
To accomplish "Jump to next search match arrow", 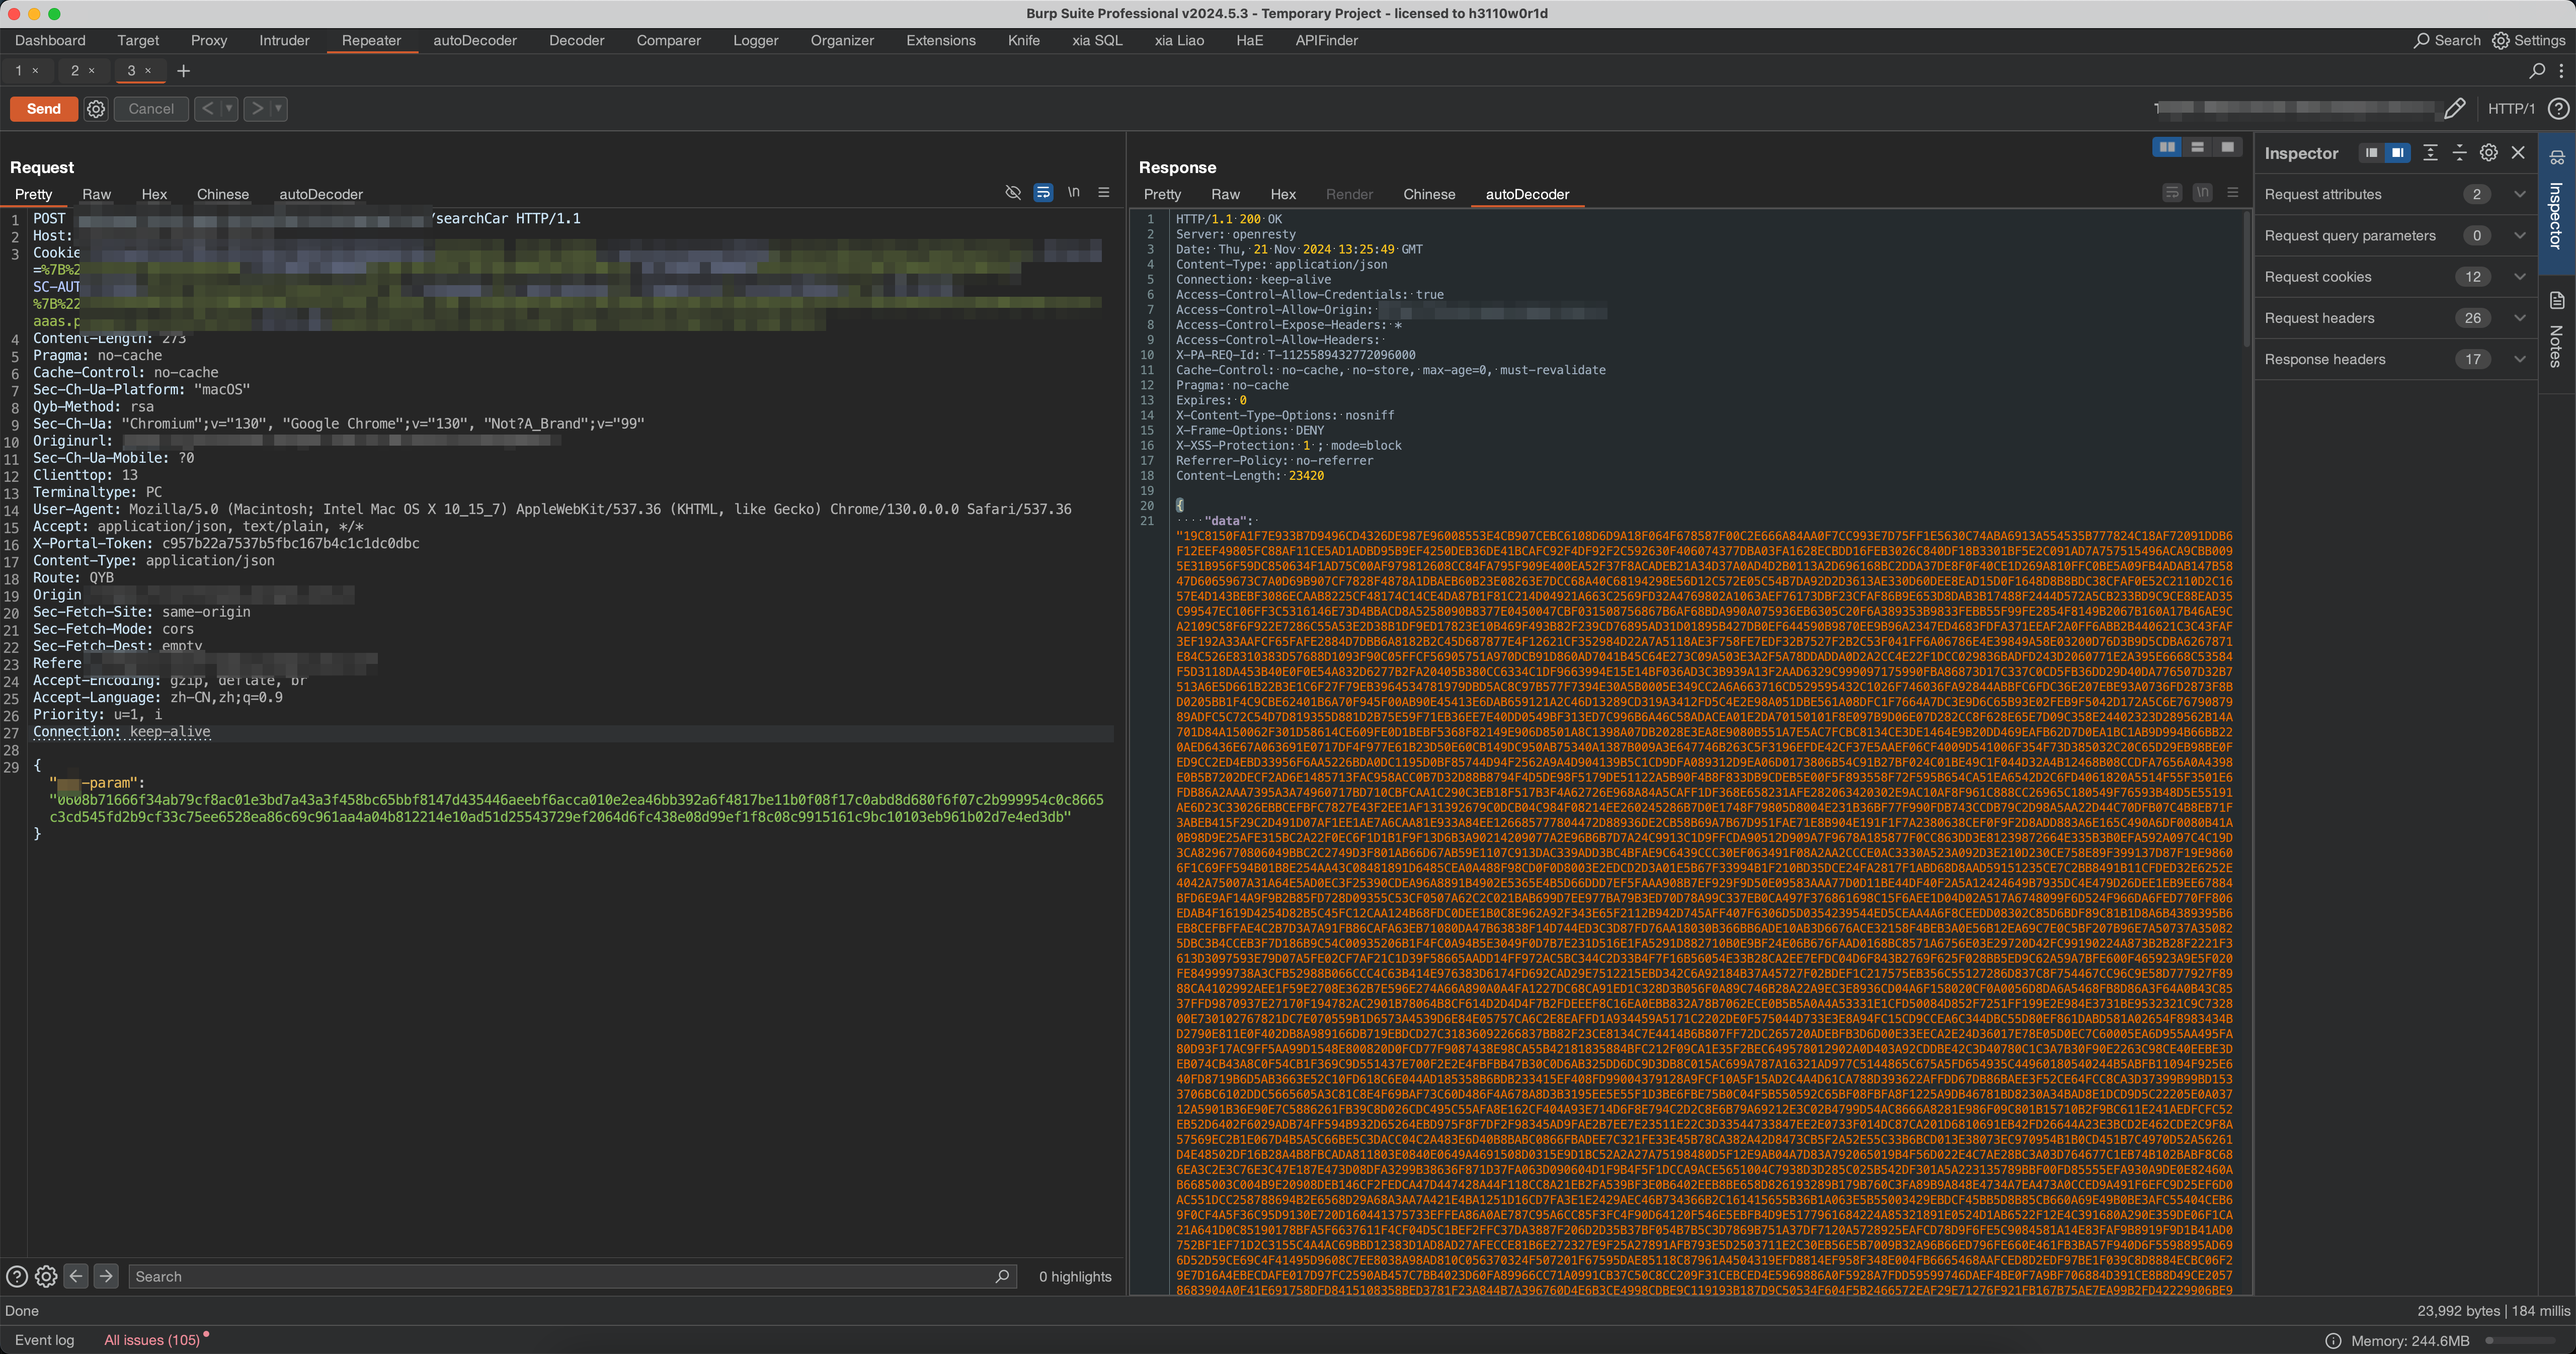I will [106, 1276].
